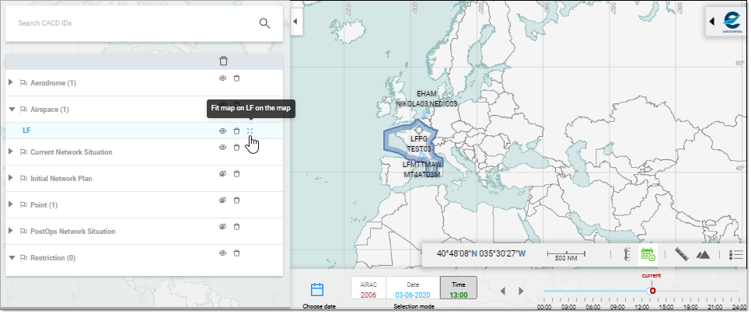The image size is (751, 314).
Task: Open the Choose date calendar icon
Action: (317, 290)
